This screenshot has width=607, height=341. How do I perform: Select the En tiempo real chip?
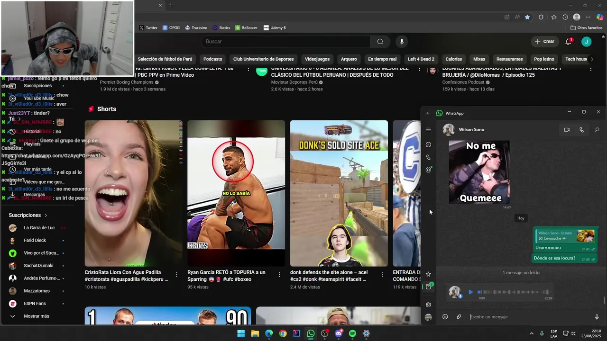(x=382, y=59)
